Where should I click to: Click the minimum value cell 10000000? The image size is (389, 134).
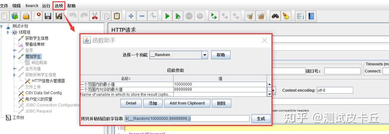220,84
